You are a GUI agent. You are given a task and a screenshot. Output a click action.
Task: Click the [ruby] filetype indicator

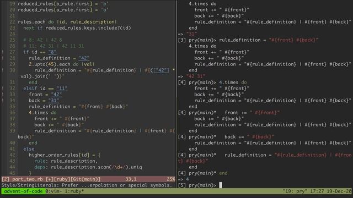click(62, 179)
